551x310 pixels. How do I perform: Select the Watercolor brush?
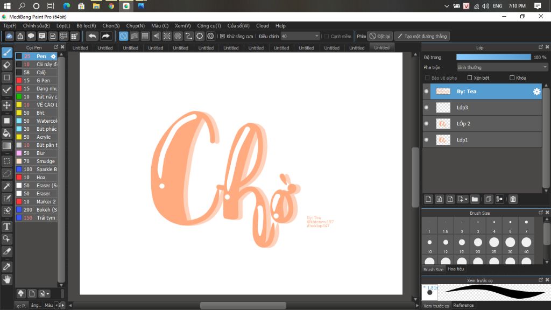click(36, 121)
